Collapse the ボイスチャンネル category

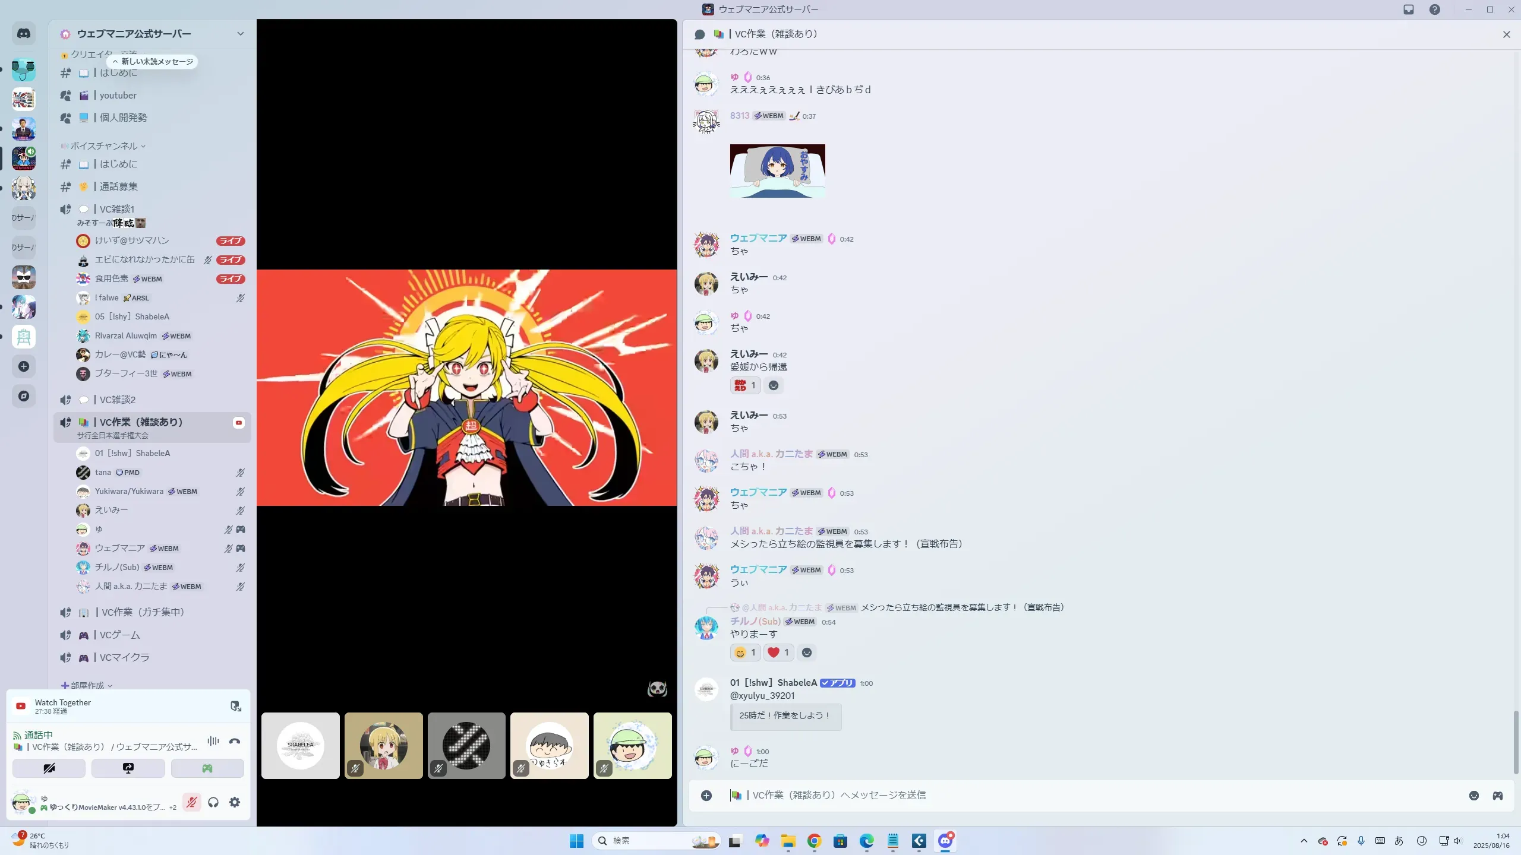click(x=104, y=146)
